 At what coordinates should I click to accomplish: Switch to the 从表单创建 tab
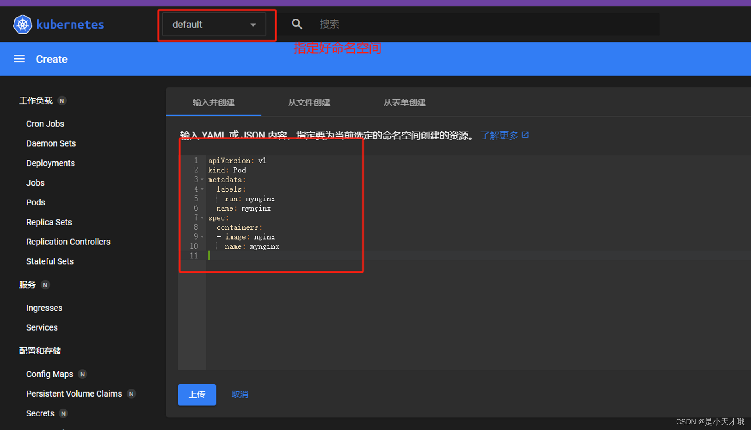point(404,102)
